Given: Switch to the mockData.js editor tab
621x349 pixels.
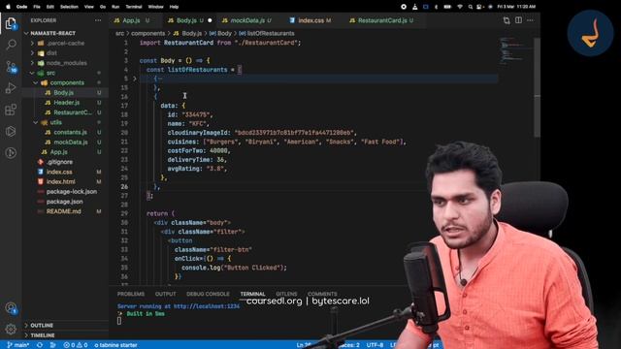Looking at the screenshot, I should click(x=247, y=20).
